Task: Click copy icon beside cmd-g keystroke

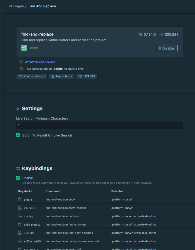Action: 20,216
